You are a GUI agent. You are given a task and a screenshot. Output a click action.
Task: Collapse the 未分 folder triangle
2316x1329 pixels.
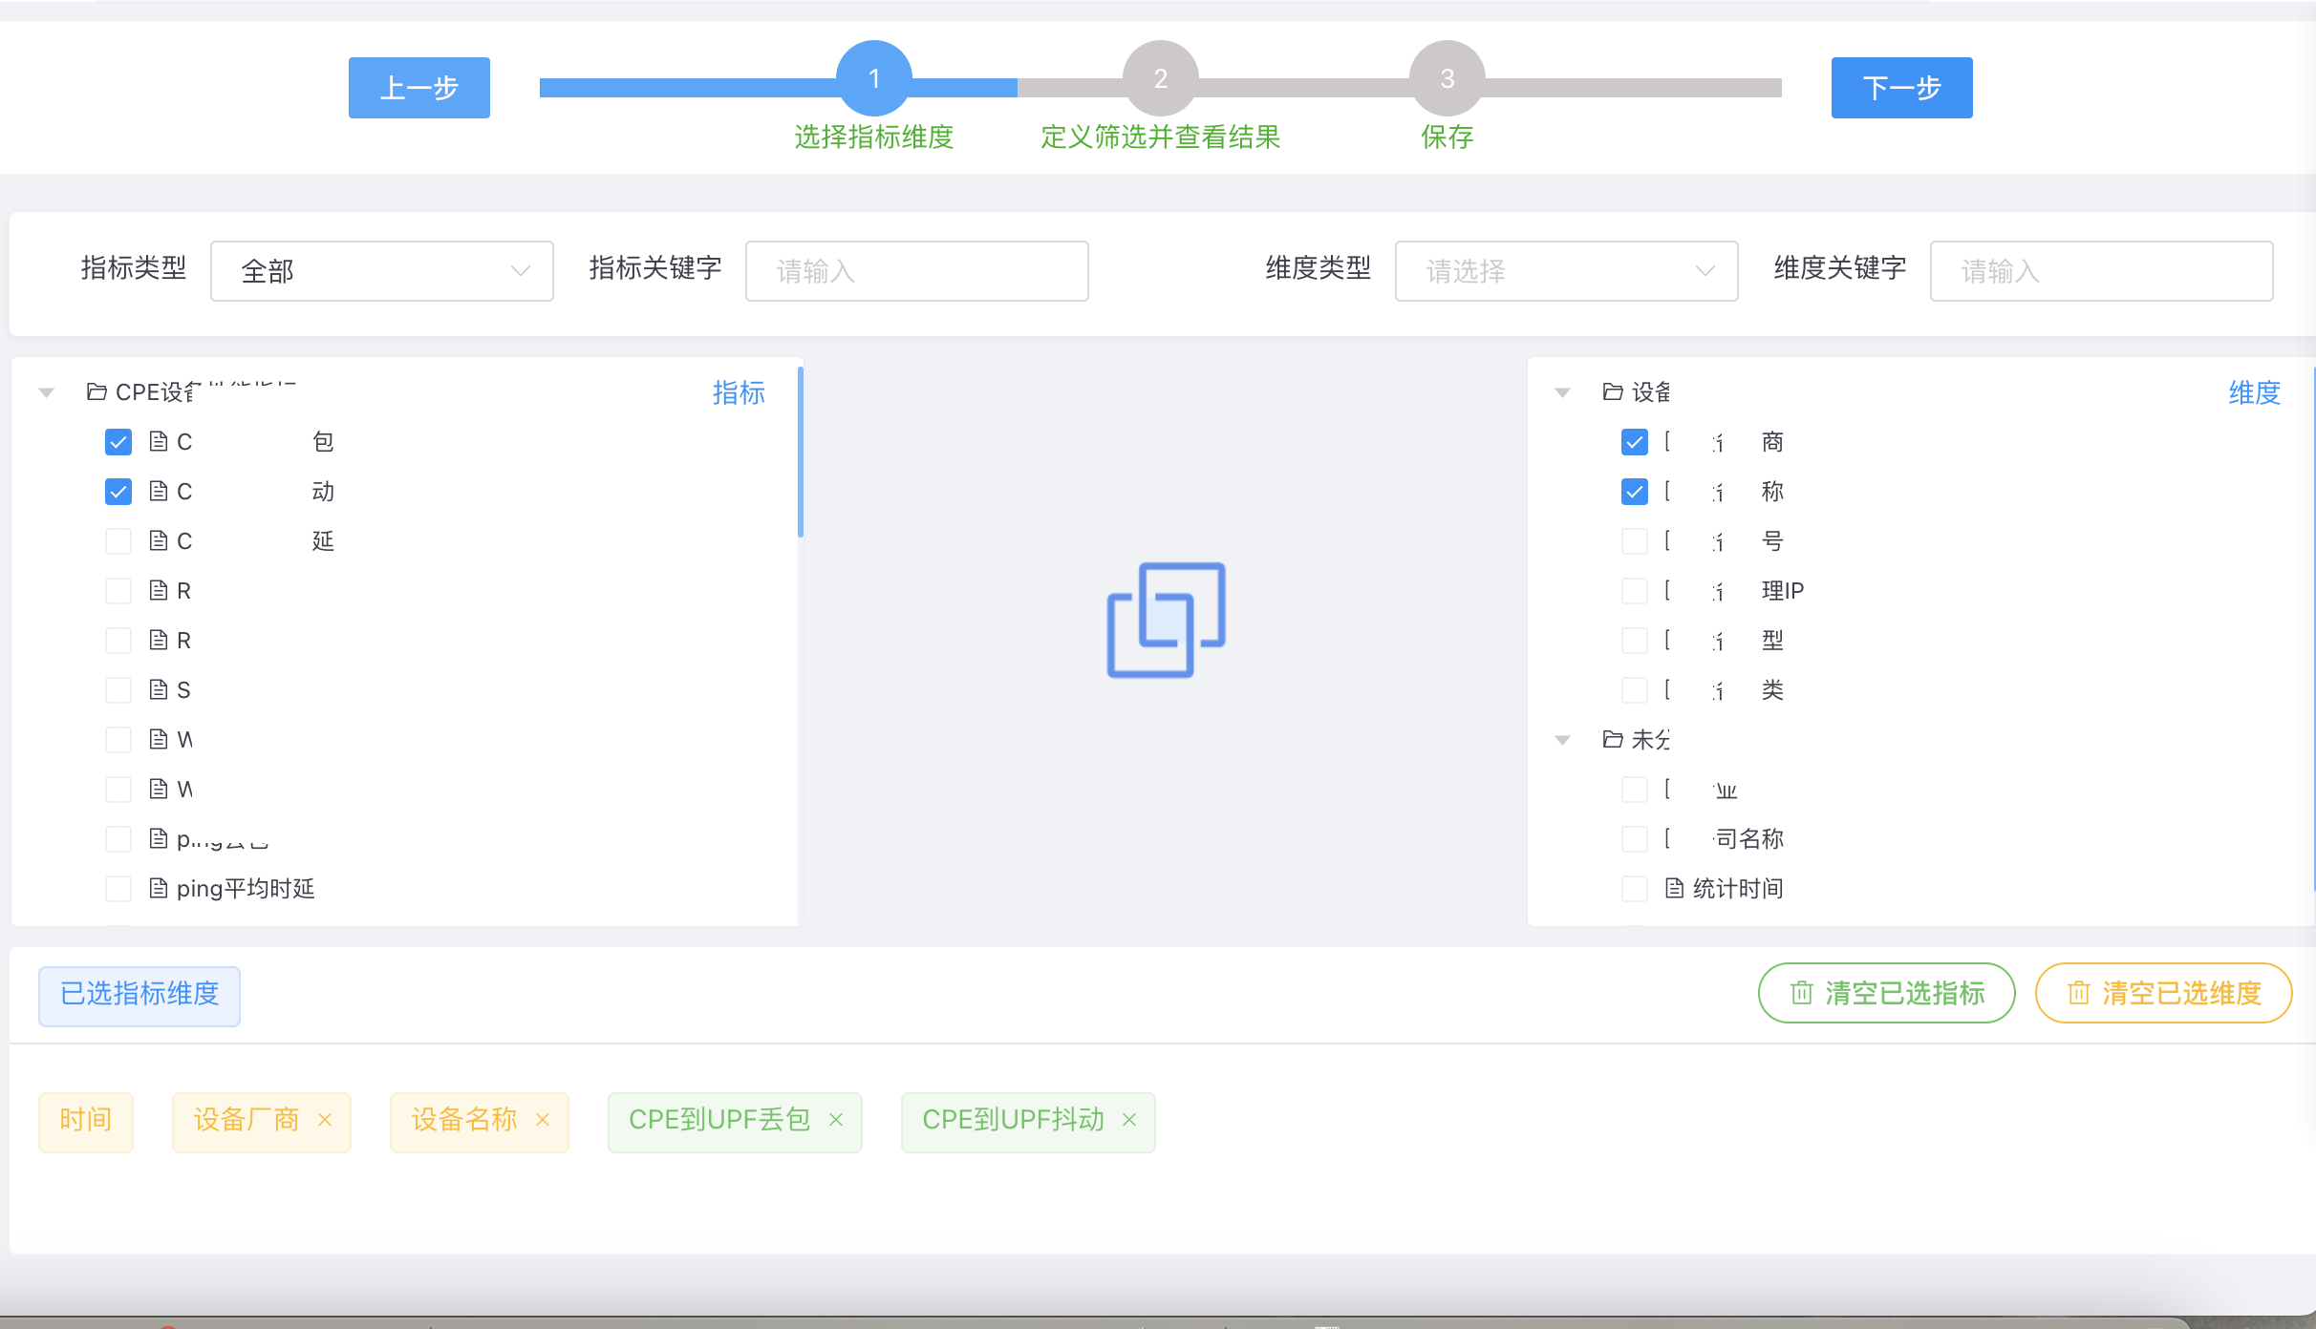click(1563, 740)
